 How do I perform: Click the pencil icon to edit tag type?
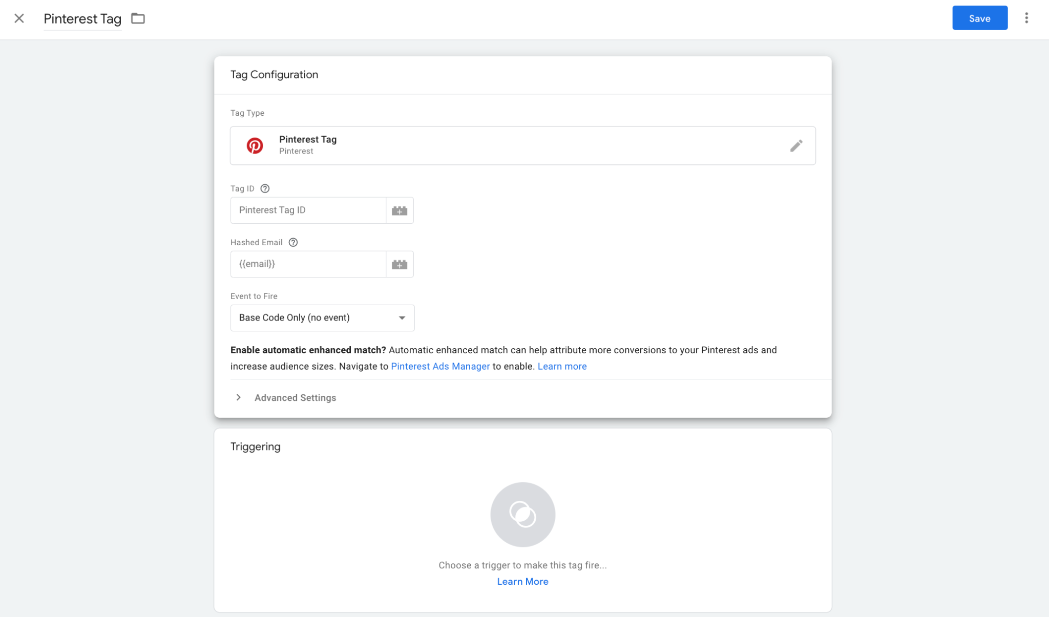(796, 146)
